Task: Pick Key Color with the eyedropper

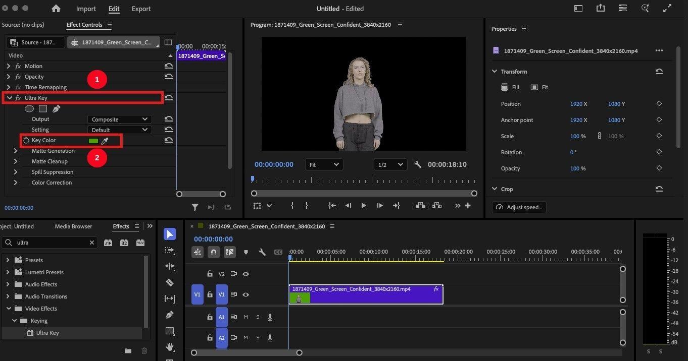Action: click(105, 141)
